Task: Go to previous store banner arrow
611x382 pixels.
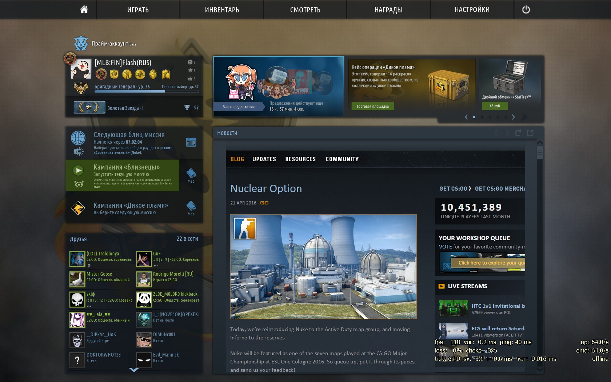Action: click(x=466, y=117)
